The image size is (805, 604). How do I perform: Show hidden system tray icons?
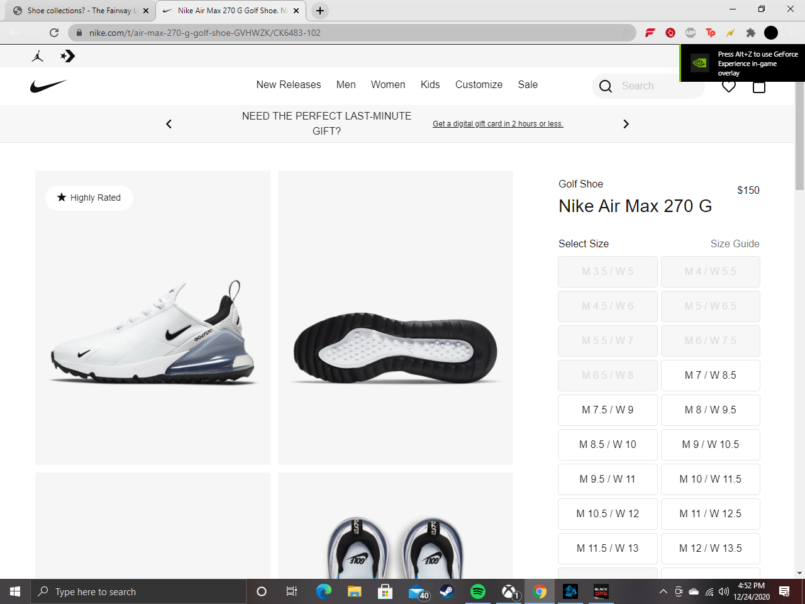663,591
